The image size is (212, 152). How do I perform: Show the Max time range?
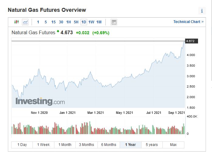173,145
